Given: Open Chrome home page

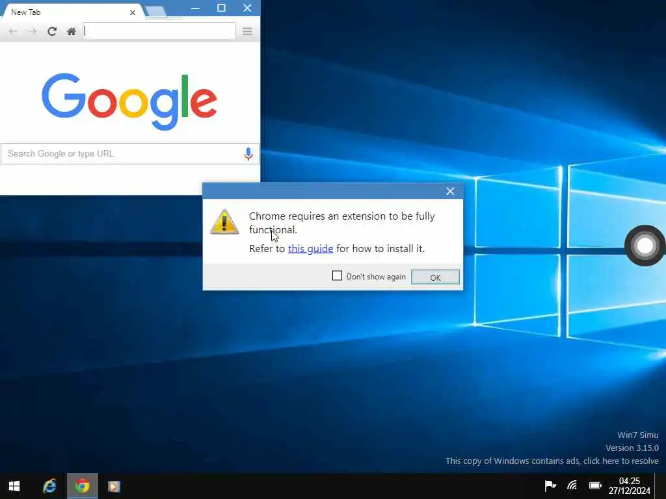Looking at the screenshot, I should tap(72, 31).
